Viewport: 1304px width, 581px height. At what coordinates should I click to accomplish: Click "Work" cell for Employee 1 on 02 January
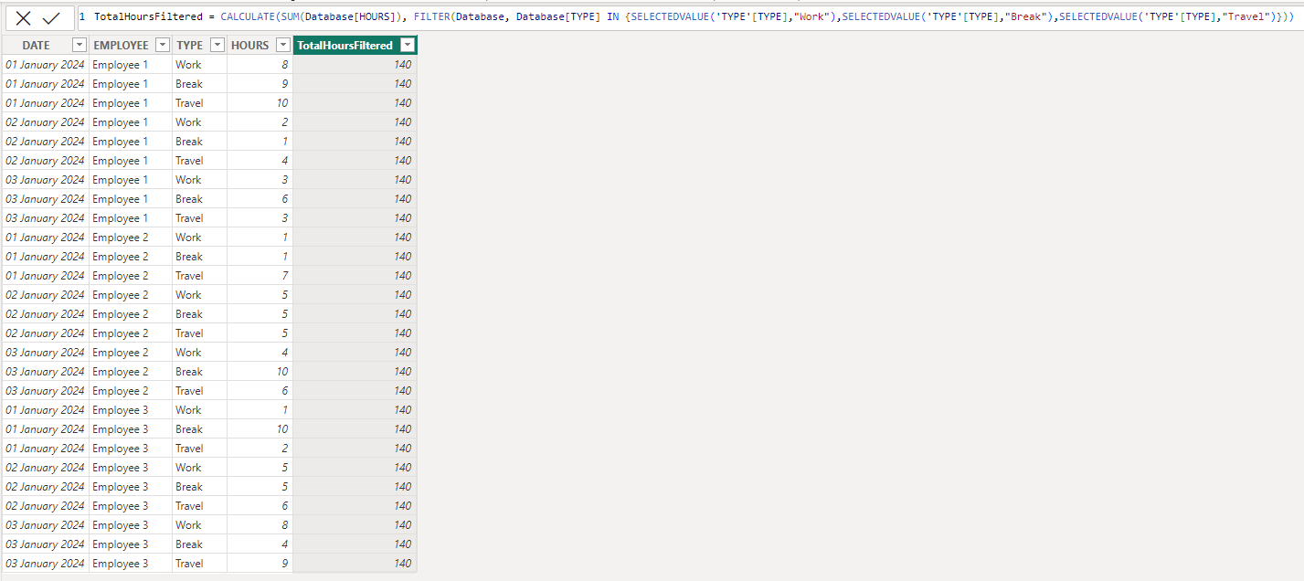tap(200, 122)
